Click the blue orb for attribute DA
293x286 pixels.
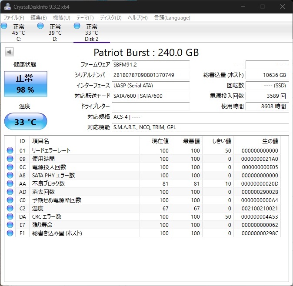[10, 216]
